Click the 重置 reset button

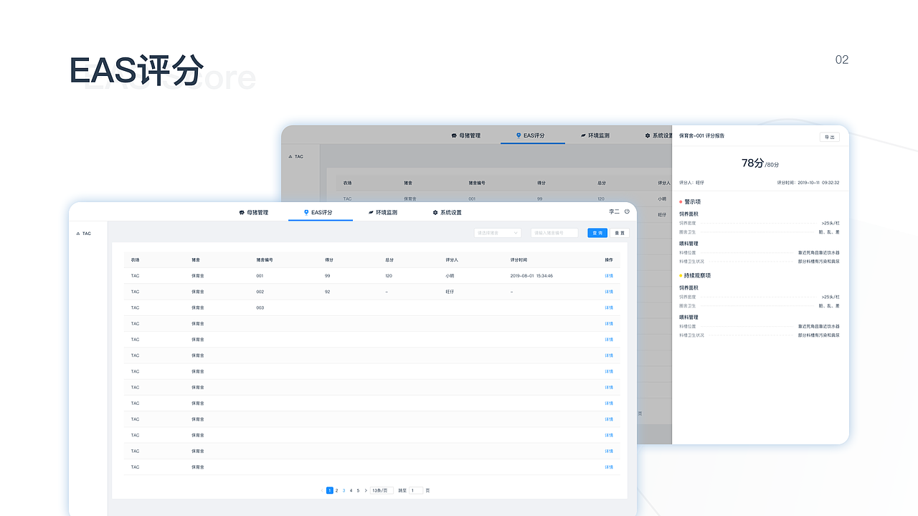click(x=619, y=233)
